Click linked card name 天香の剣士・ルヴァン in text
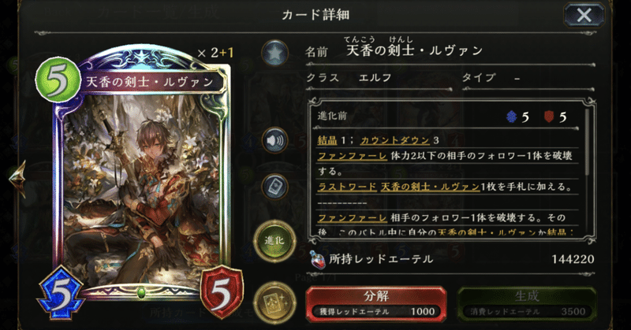The height and width of the screenshot is (330, 631). click(x=430, y=187)
